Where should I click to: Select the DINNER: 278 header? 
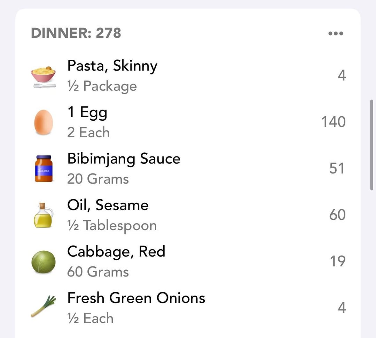click(x=76, y=33)
